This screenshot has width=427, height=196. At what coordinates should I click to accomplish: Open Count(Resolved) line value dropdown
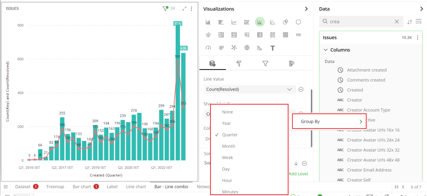pos(290,89)
